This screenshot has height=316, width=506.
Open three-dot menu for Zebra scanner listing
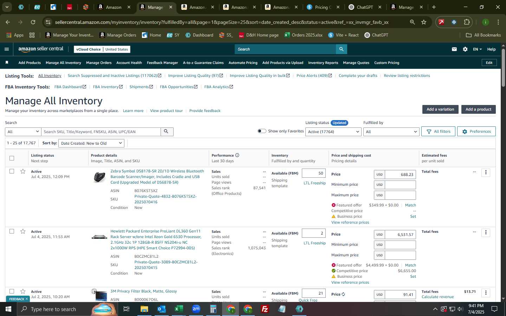(x=486, y=172)
